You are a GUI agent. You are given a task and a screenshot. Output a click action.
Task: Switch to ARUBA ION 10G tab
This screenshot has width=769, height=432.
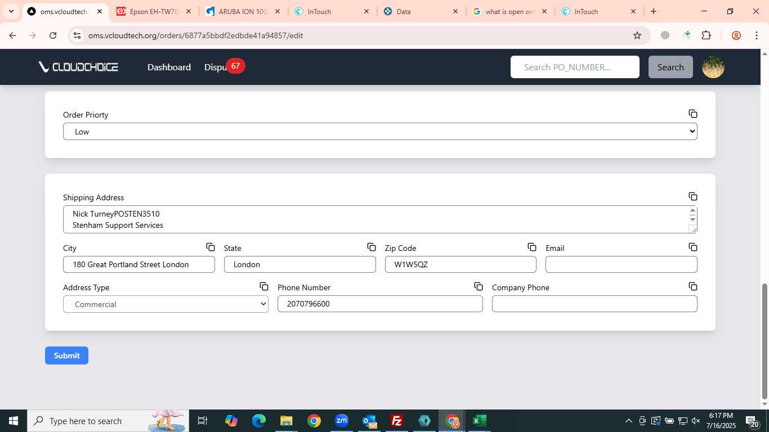pos(243,11)
